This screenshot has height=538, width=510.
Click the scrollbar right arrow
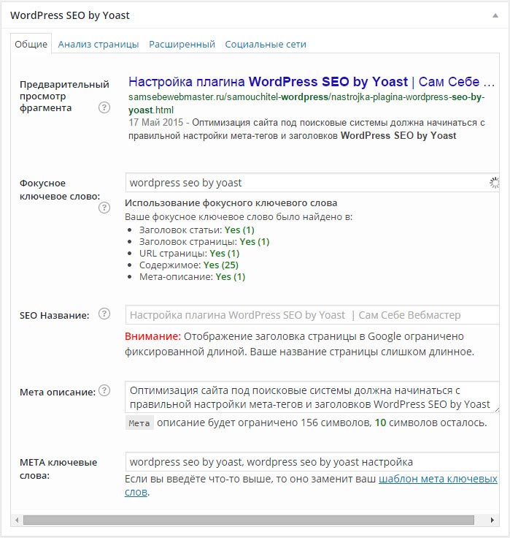[x=492, y=520]
